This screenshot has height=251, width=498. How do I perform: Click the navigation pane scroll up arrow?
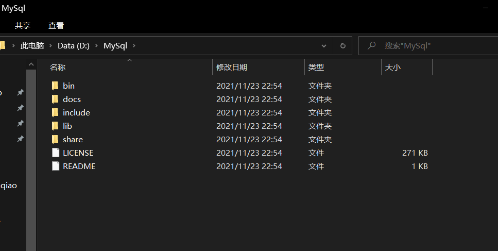(x=31, y=64)
